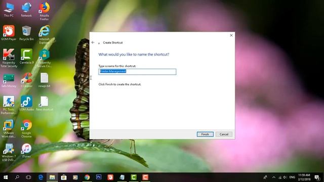
Task: Select the New shortcut desktop file
Action: coord(44,104)
